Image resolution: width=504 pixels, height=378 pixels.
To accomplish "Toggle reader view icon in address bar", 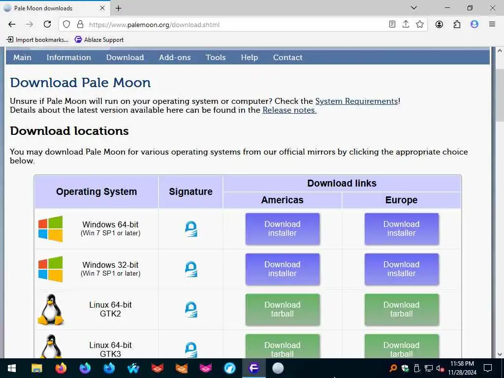I will pyautogui.click(x=392, y=25).
